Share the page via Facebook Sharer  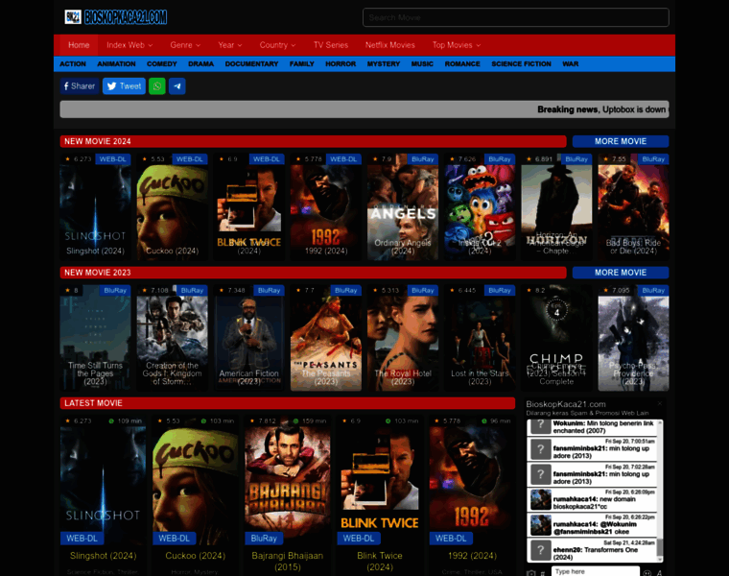tap(80, 86)
